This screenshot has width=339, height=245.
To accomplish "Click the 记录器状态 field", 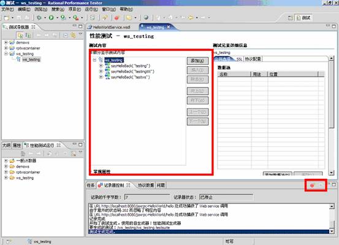I will (226, 197).
